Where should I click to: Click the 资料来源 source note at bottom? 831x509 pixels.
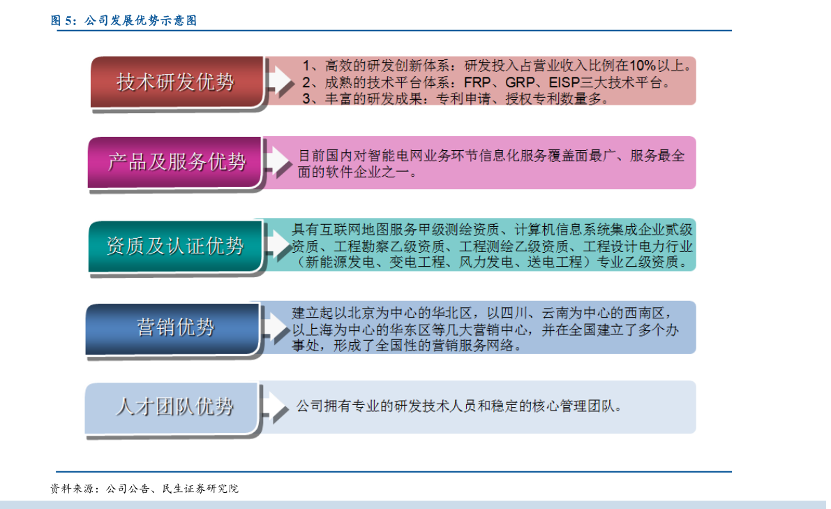(x=144, y=489)
